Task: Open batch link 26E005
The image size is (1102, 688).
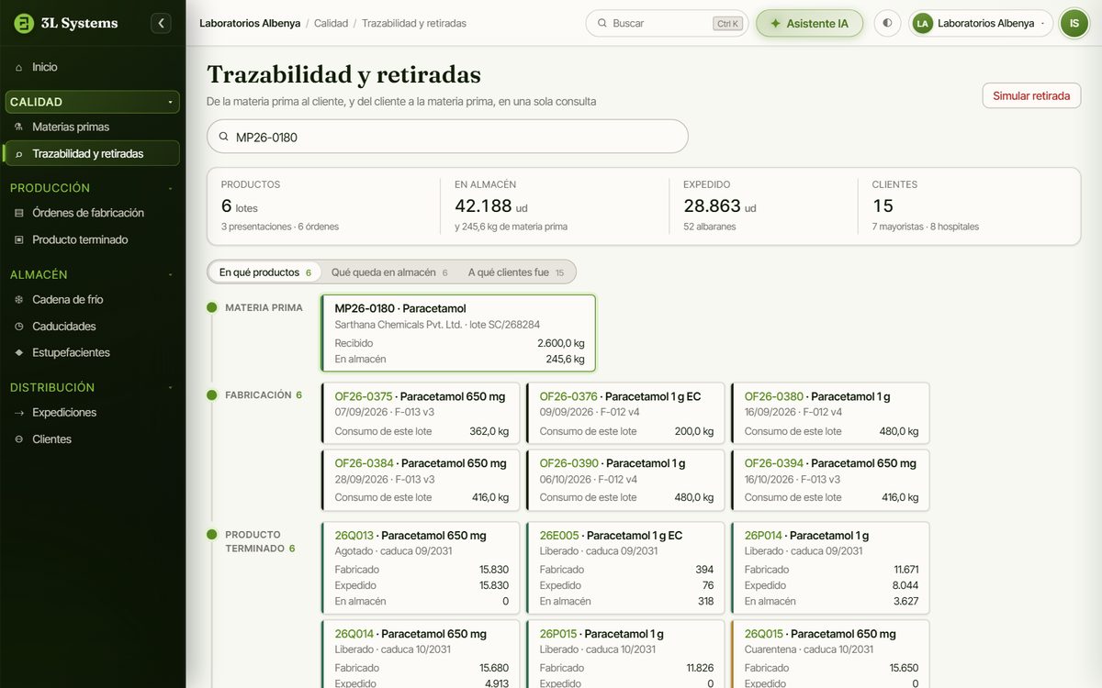Action: coord(559,536)
